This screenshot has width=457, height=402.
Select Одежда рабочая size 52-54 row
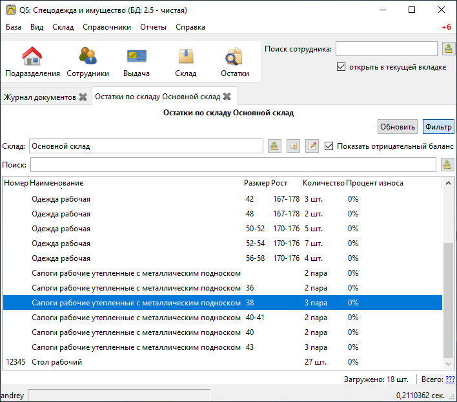tap(223, 244)
